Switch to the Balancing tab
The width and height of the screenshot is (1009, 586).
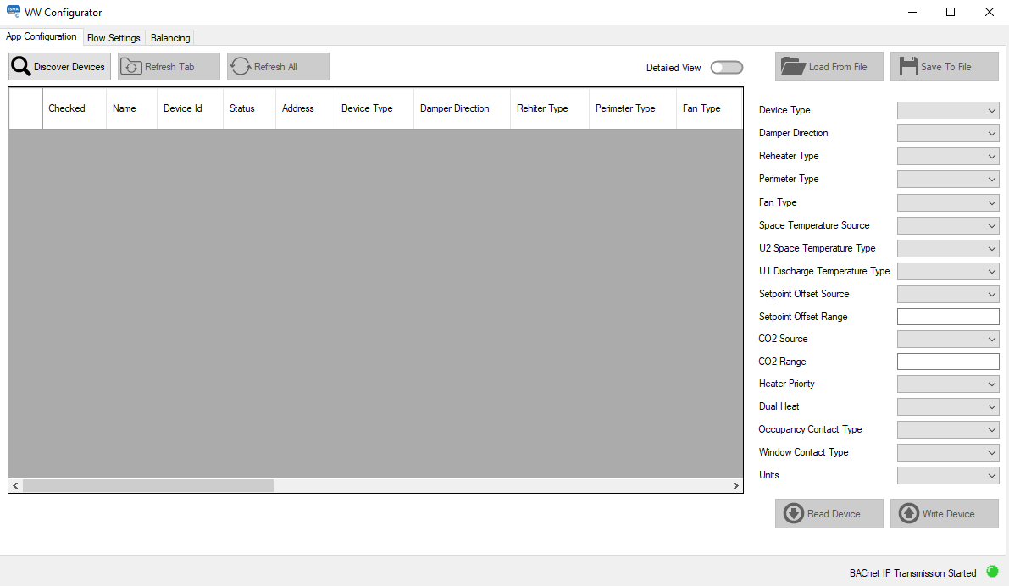pyautogui.click(x=169, y=37)
